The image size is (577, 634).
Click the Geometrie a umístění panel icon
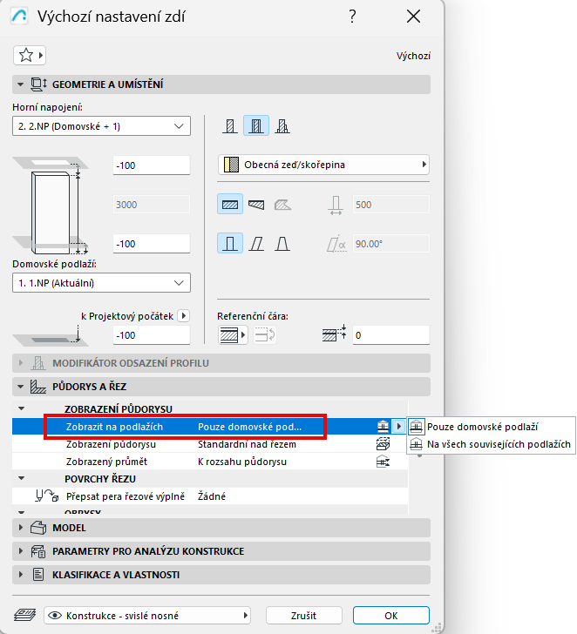(x=39, y=84)
